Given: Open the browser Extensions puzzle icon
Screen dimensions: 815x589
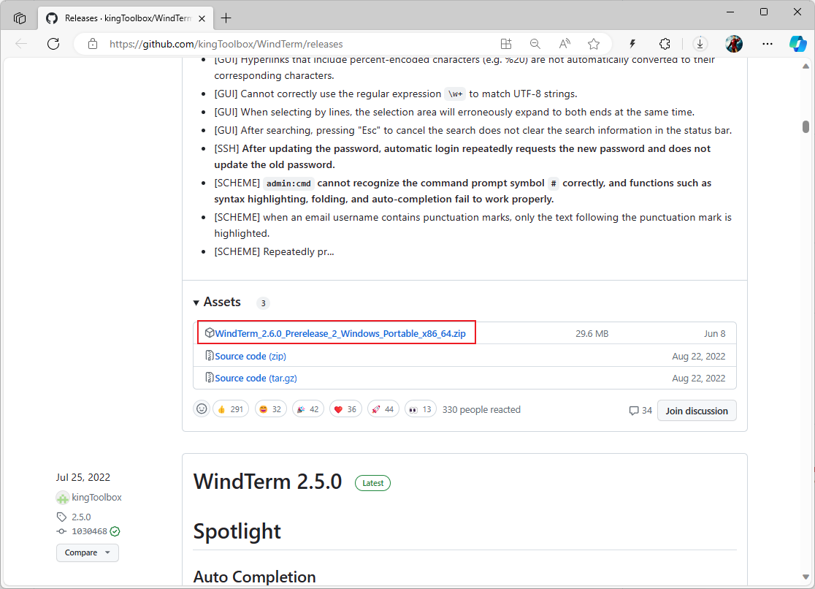Looking at the screenshot, I should click(x=665, y=44).
